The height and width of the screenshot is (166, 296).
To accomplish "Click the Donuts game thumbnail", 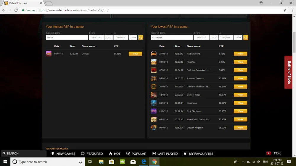I will pos(49,54).
